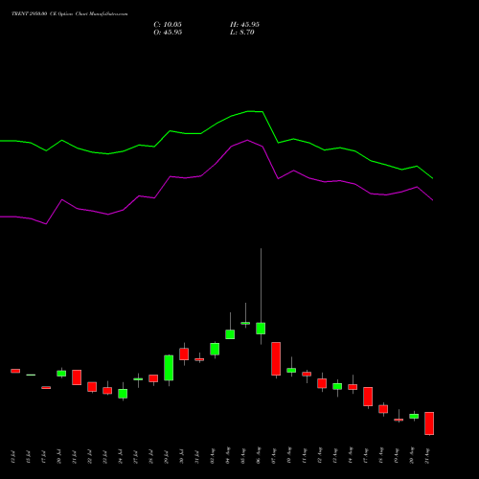Click the 11 Aug date label
The image size is (479, 479).
click(x=305, y=456)
